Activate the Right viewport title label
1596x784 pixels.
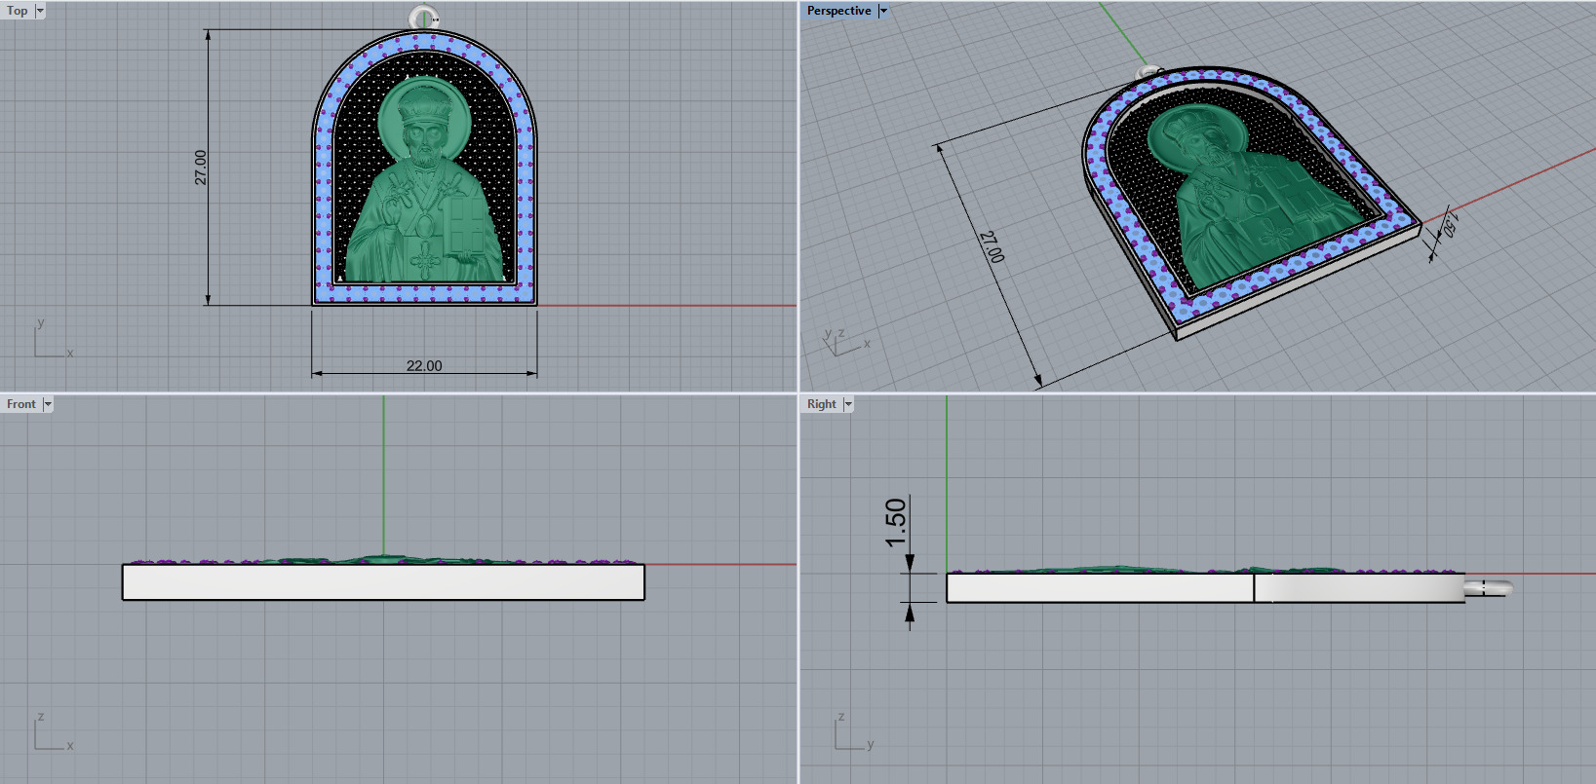pos(822,404)
